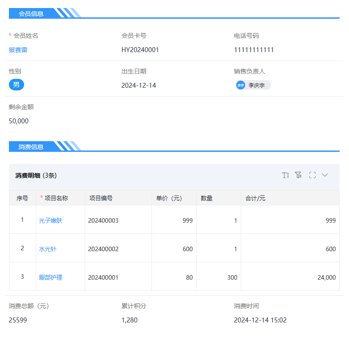Click the 单价（元） column header
The image size is (349, 346).
point(169,198)
